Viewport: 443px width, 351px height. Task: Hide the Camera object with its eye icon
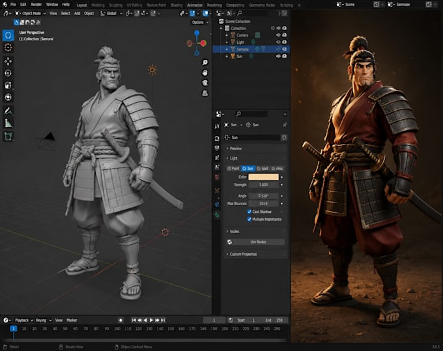[x=278, y=35]
